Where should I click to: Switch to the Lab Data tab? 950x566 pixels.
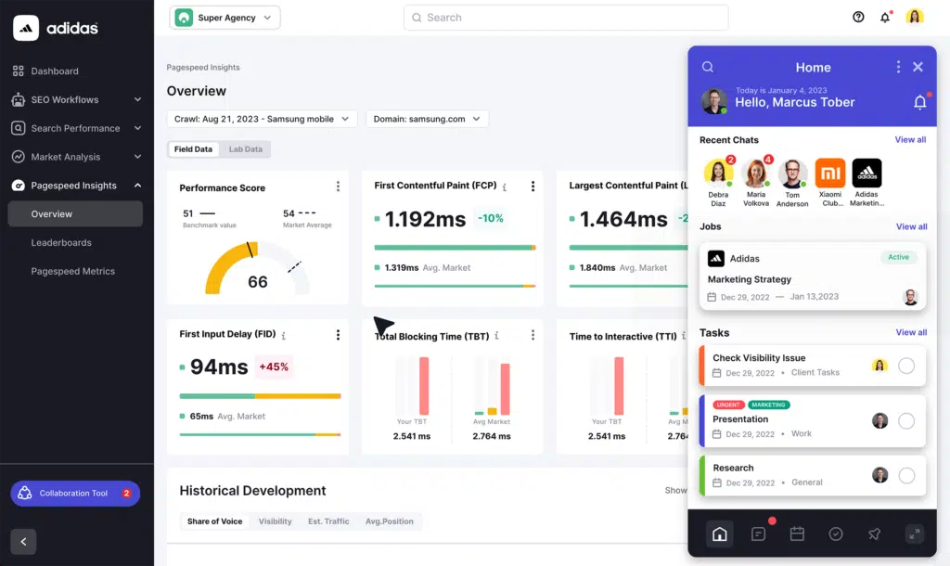click(x=246, y=149)
